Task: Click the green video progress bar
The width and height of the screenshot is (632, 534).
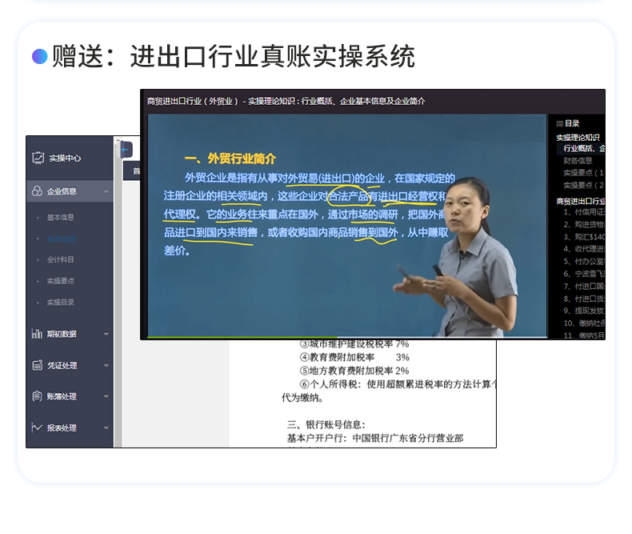Action: coord(240,338)
